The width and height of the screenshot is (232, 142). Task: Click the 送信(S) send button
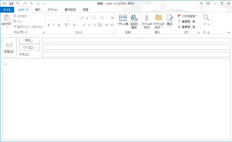9,47
